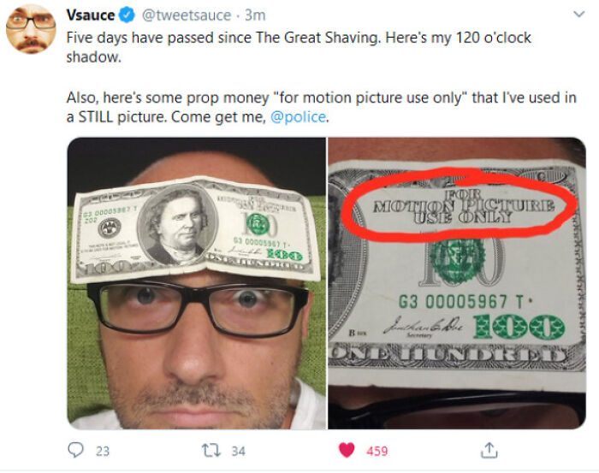
Task: Click the prop money sentence text
Action: tap(321, 107)
